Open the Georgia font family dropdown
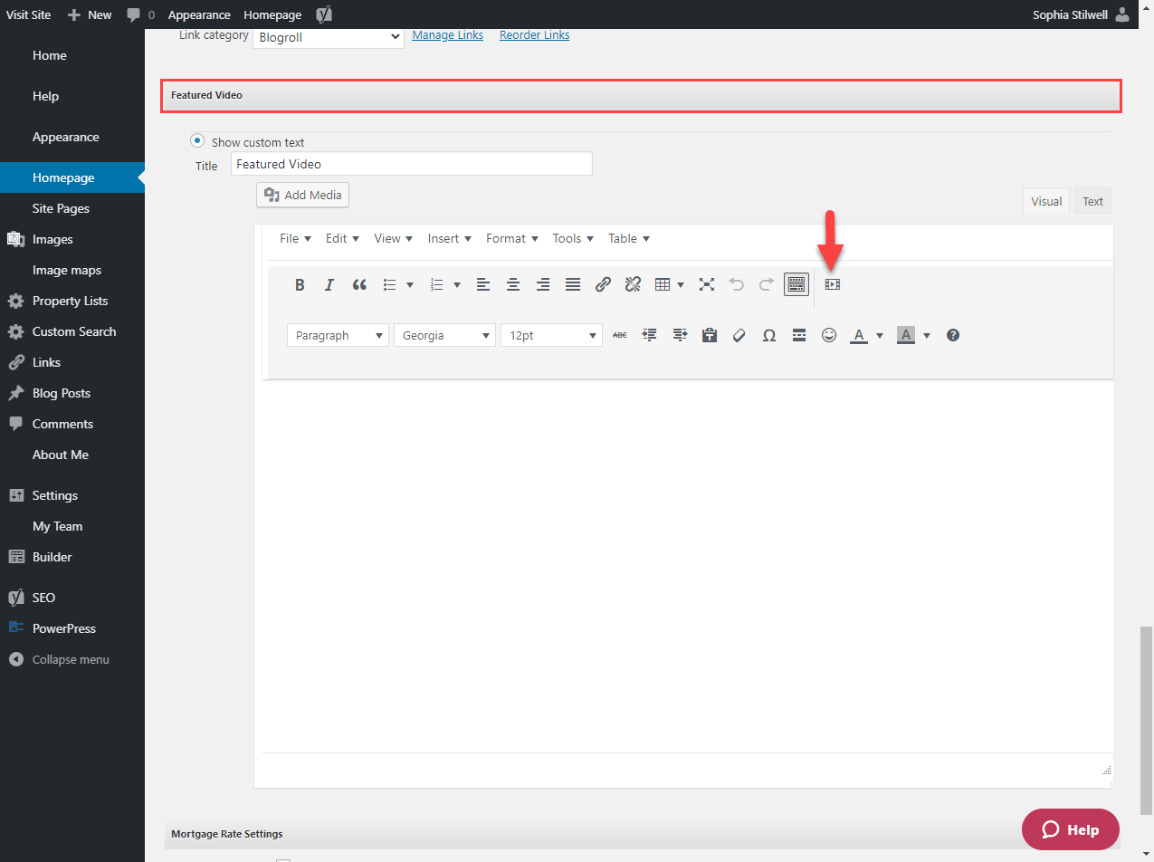 click(x=444, y=335)
